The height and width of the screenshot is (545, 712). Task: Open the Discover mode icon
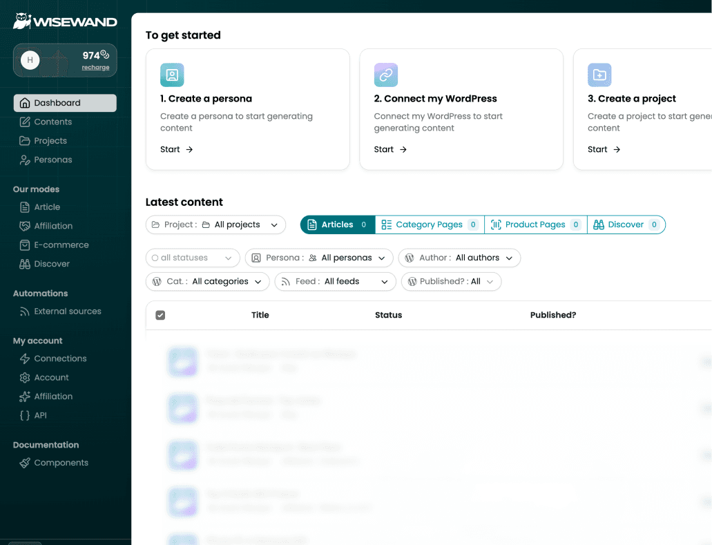[x=25, y=264]
